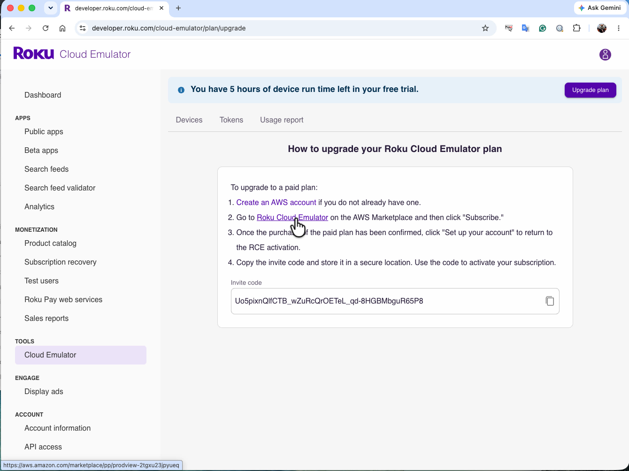Click the circular extension icon before puzzle
The image size is (629, 471).
[560, 28]
